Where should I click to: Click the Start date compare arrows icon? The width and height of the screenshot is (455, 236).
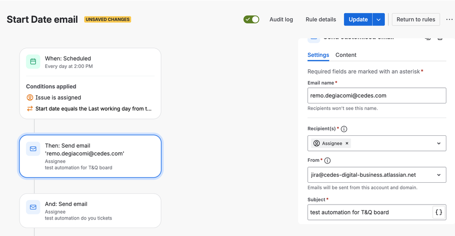pos(30,108)
